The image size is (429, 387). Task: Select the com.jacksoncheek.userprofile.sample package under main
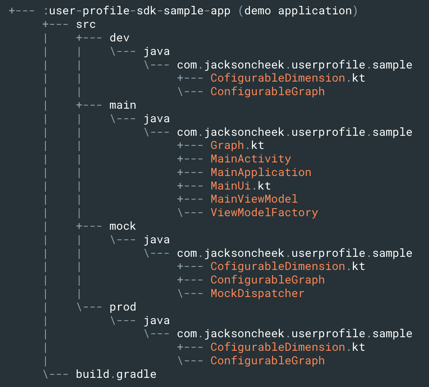294,132
